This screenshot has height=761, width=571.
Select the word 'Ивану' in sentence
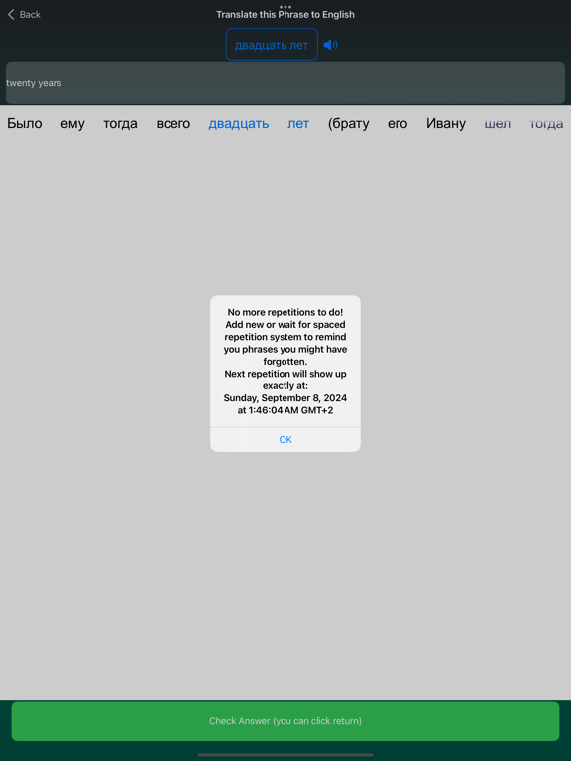446,124
